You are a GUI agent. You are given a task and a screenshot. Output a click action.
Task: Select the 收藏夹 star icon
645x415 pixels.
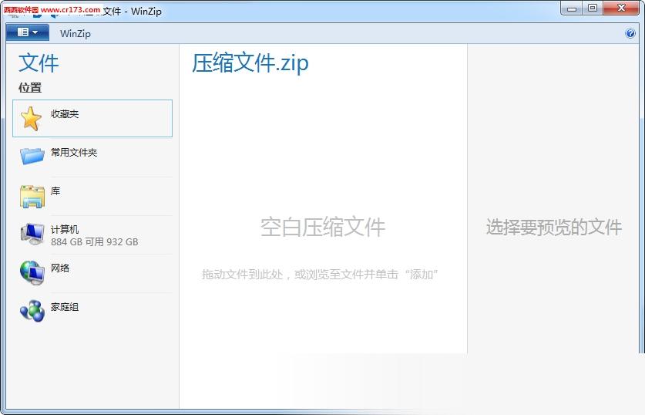[x=32, y=119]
